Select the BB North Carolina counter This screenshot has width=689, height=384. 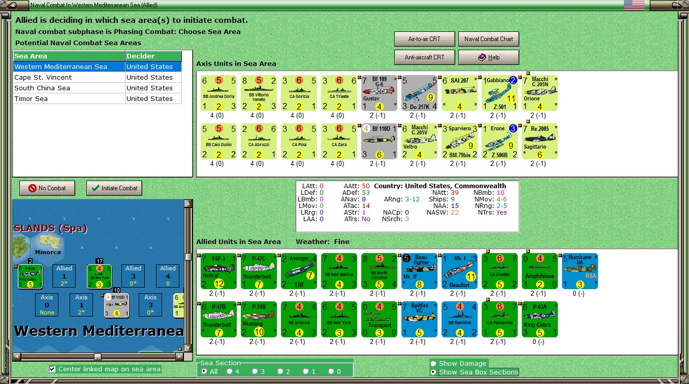pos(379,271)
